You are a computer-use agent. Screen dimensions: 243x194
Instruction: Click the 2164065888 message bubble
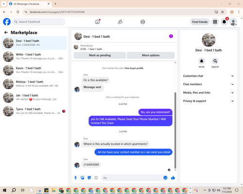(91, 164)
